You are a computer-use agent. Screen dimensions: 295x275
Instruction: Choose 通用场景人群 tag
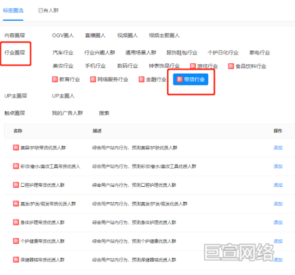[x=141, y=52]
